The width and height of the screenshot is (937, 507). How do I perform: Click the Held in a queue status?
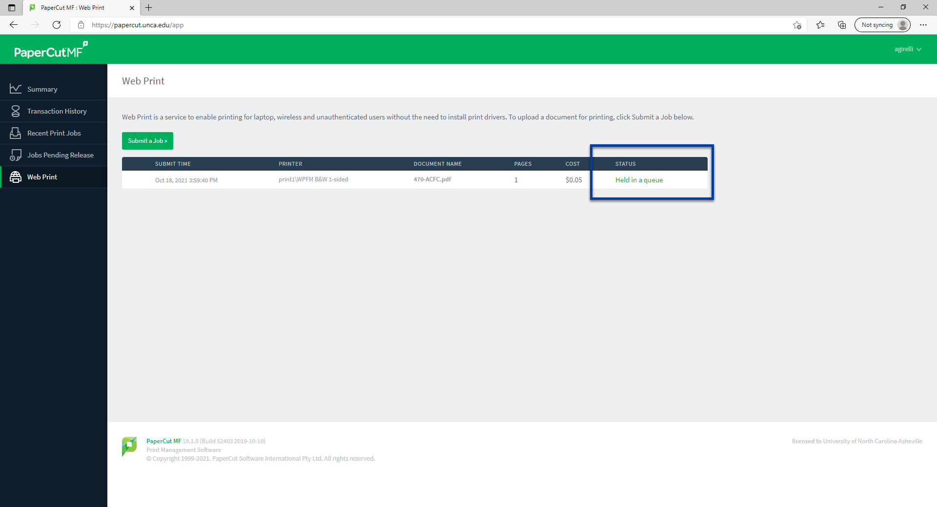639,180
